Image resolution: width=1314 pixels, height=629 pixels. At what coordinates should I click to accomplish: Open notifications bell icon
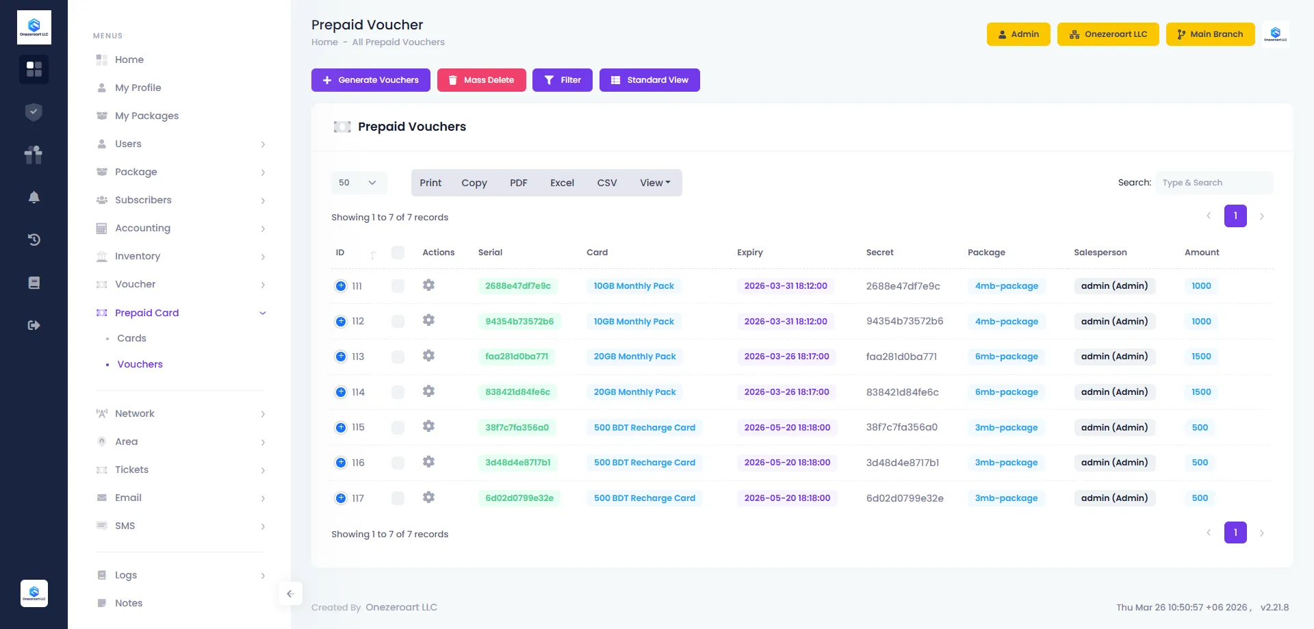coord(34,198)
